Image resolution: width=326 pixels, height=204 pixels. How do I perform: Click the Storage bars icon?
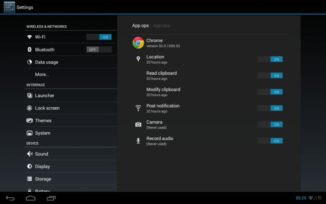[30, 179]
